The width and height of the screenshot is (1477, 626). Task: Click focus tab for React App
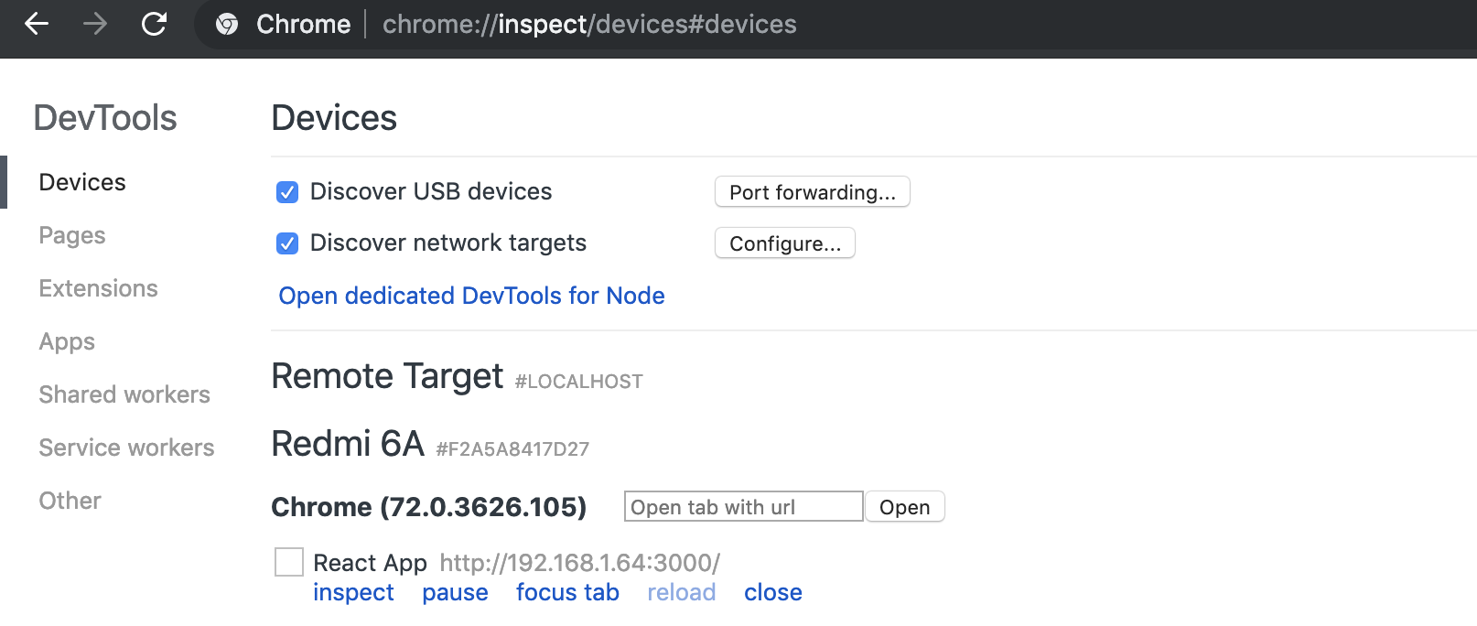[x=567, y=592]
